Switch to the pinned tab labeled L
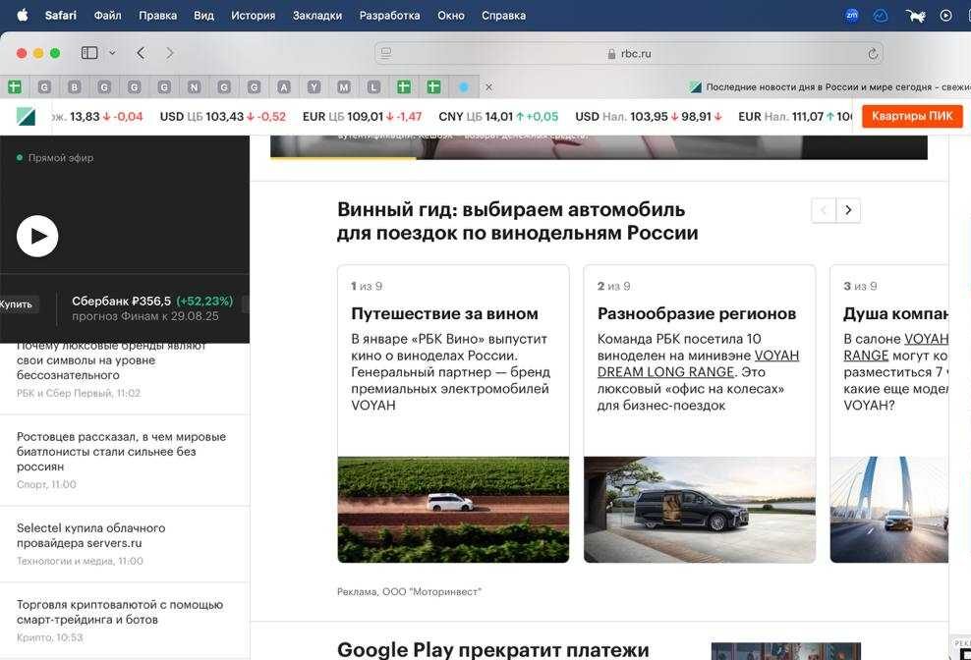971x660 pixels. click(373, 87)
